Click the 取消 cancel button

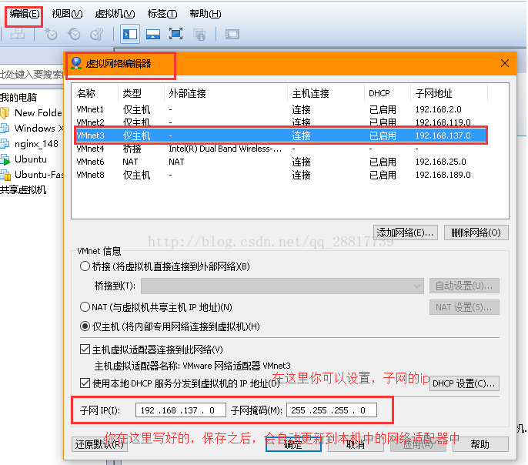tap(356, 444)
